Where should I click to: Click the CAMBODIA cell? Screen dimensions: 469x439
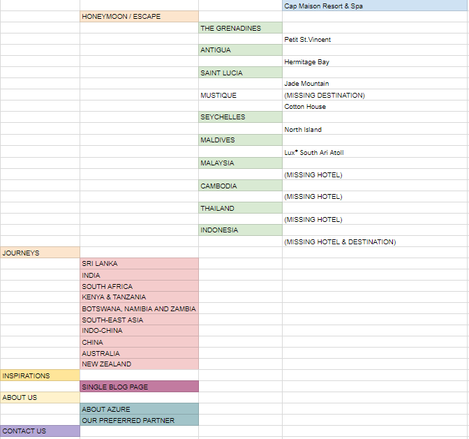coord(240,186)
